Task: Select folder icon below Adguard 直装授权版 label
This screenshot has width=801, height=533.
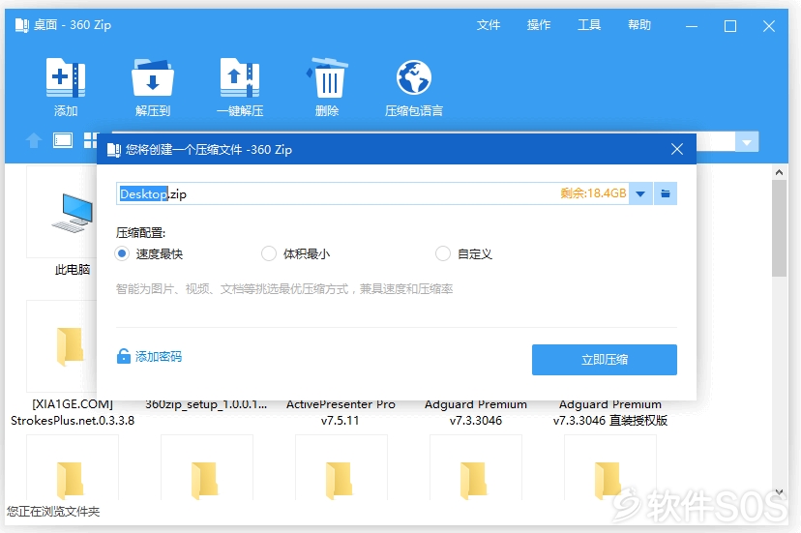Action: [x=608, y=481]
